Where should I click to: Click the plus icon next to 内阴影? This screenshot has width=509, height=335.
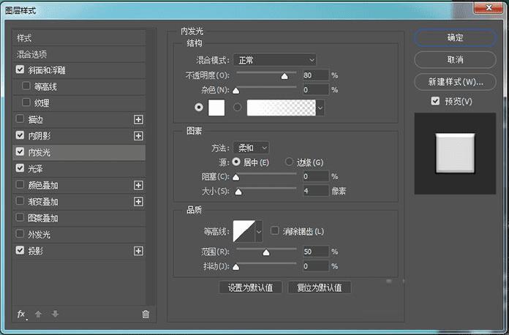(x=138, y=136)
